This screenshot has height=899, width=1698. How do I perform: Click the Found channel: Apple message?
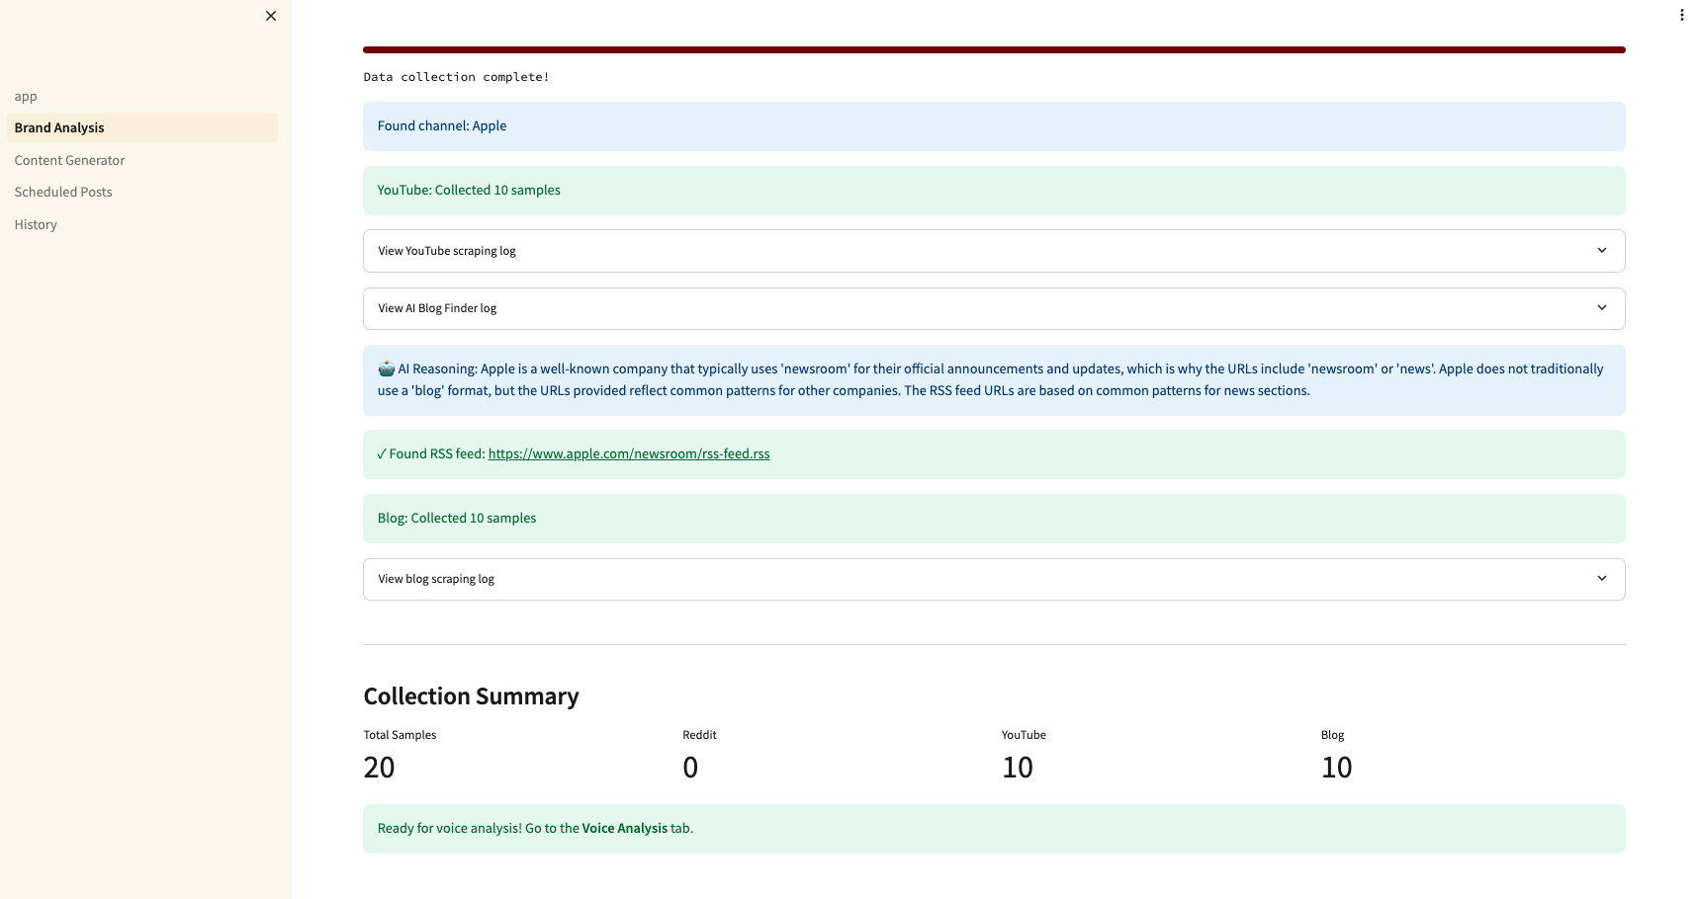pos(442,126)
